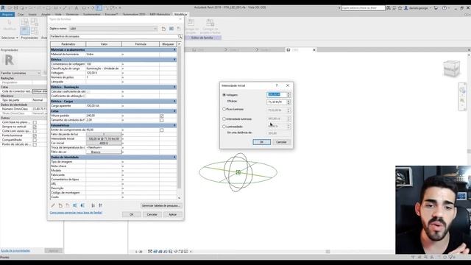Click the move parameter up icon
The image size is (471, 265).
coord(75,205)
